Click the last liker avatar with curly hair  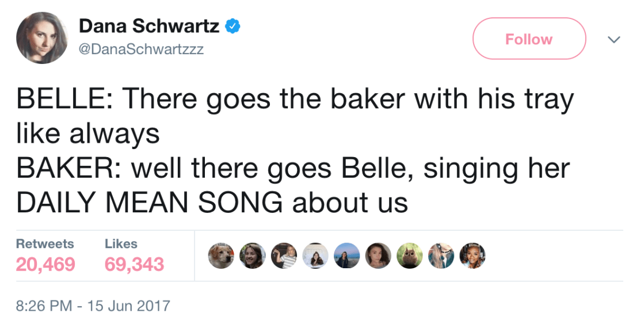pos(472,256)
